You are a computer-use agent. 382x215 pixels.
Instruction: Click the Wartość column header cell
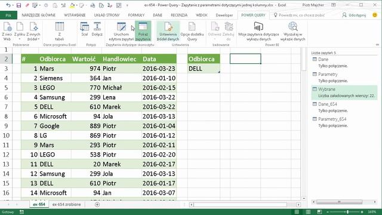[x=86, y=59]
